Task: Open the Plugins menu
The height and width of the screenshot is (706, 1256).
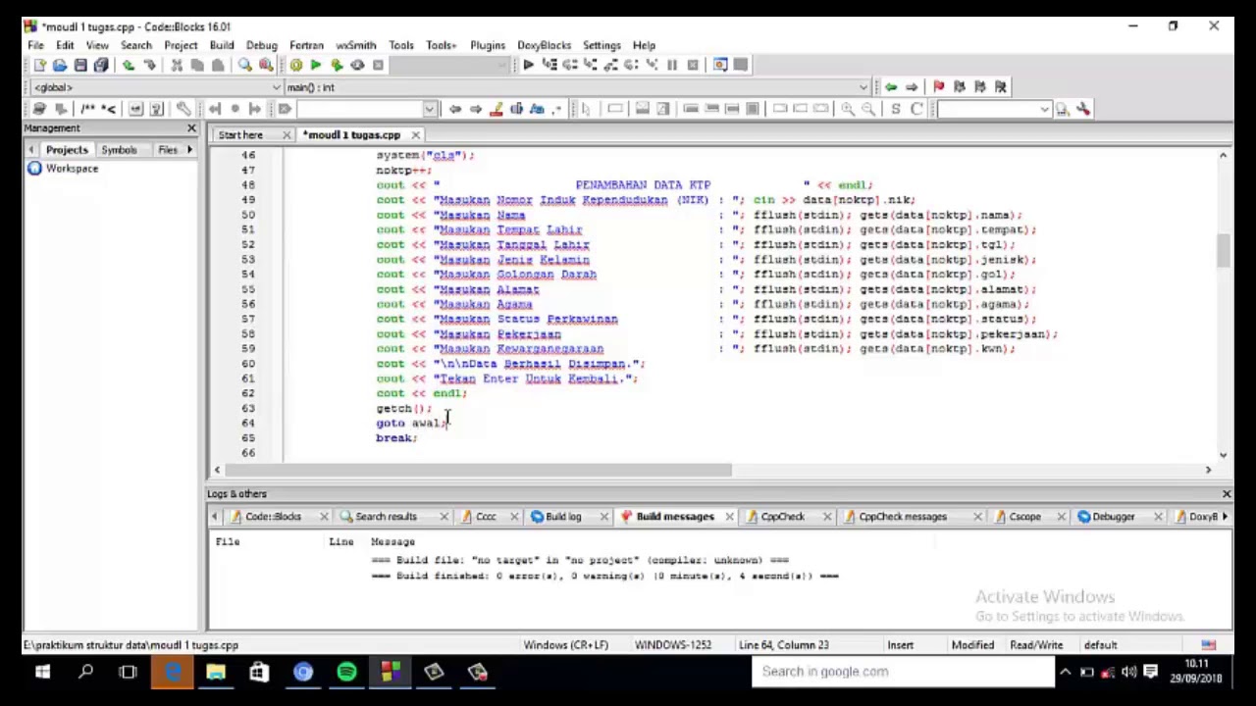Action: pyautogui.click(x=488, y=45)
